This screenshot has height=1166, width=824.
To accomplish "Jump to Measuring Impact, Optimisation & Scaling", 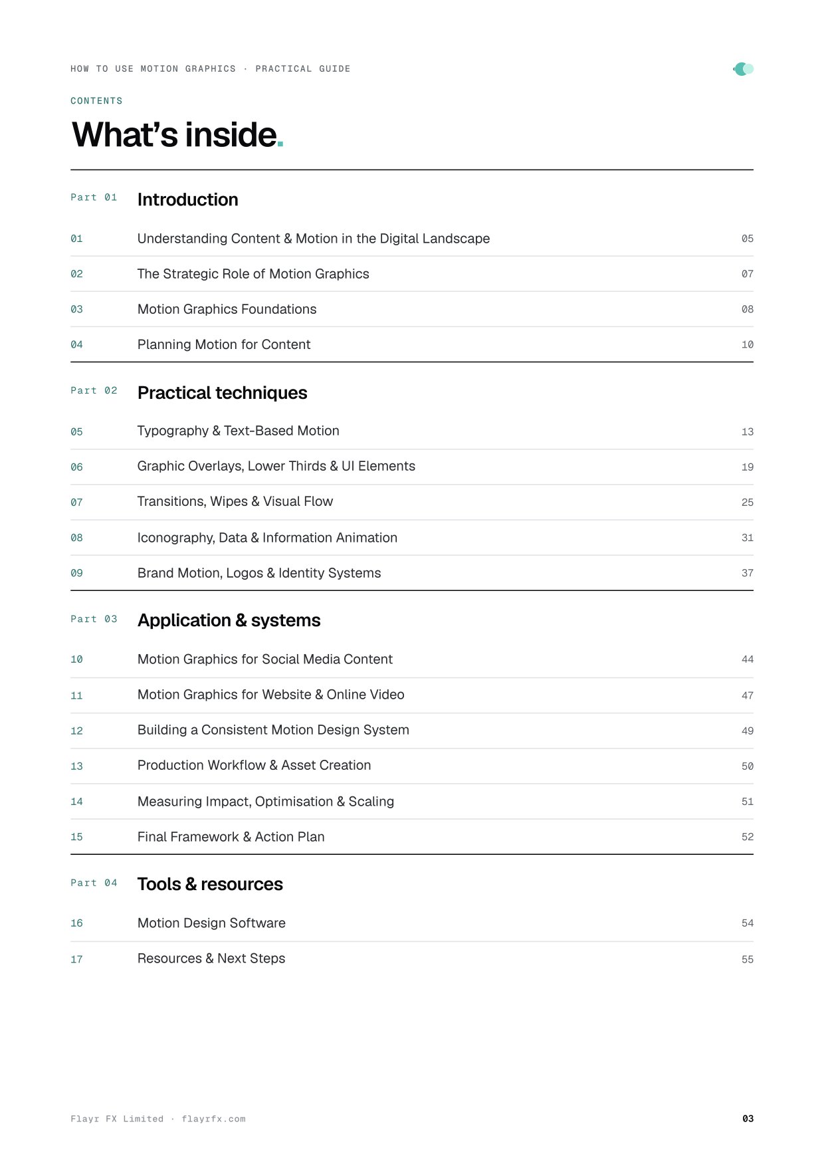I will [412, 802].
